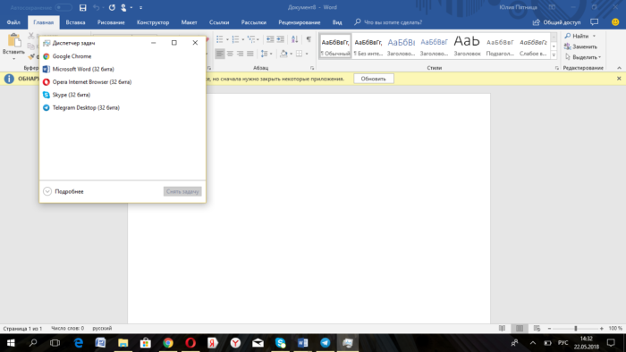Image resolution: width=626 pixels, height=352 pixels.
Task: Click Increase Indent icon
Action: (280, 39)
